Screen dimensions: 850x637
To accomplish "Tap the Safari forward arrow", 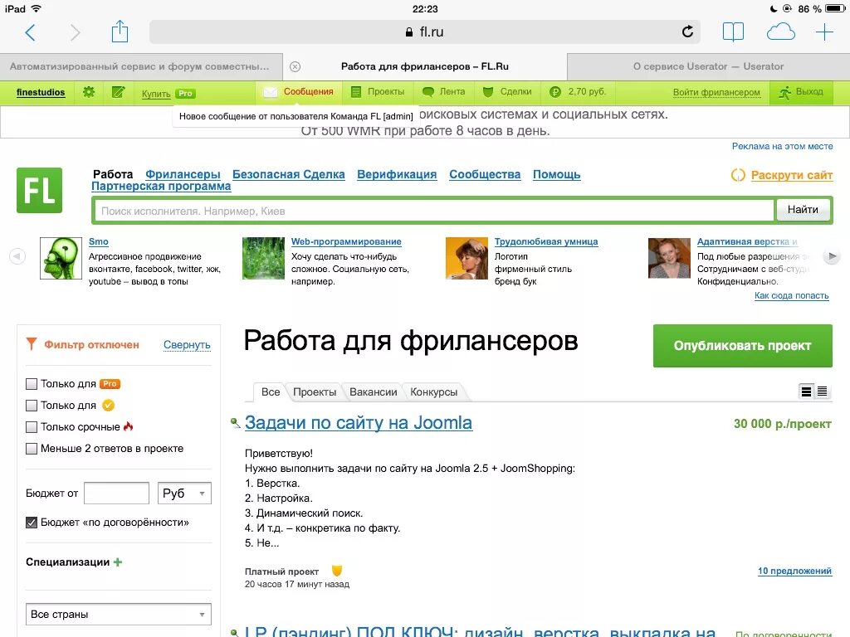I will coord(75,32).
